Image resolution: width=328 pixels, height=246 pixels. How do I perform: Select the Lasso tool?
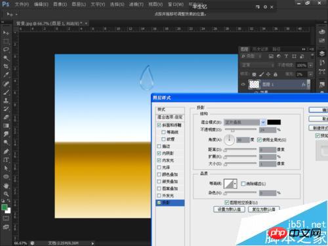point(6,50)
